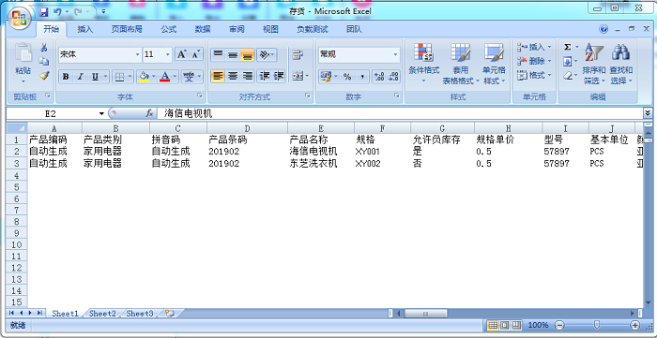Screen dimensions: 657x338
Task: Click the Copy icon in clipboard group
Action: point(44,62)
